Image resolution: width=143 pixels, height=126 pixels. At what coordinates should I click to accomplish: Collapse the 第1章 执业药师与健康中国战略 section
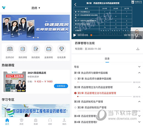coord(139,73)
